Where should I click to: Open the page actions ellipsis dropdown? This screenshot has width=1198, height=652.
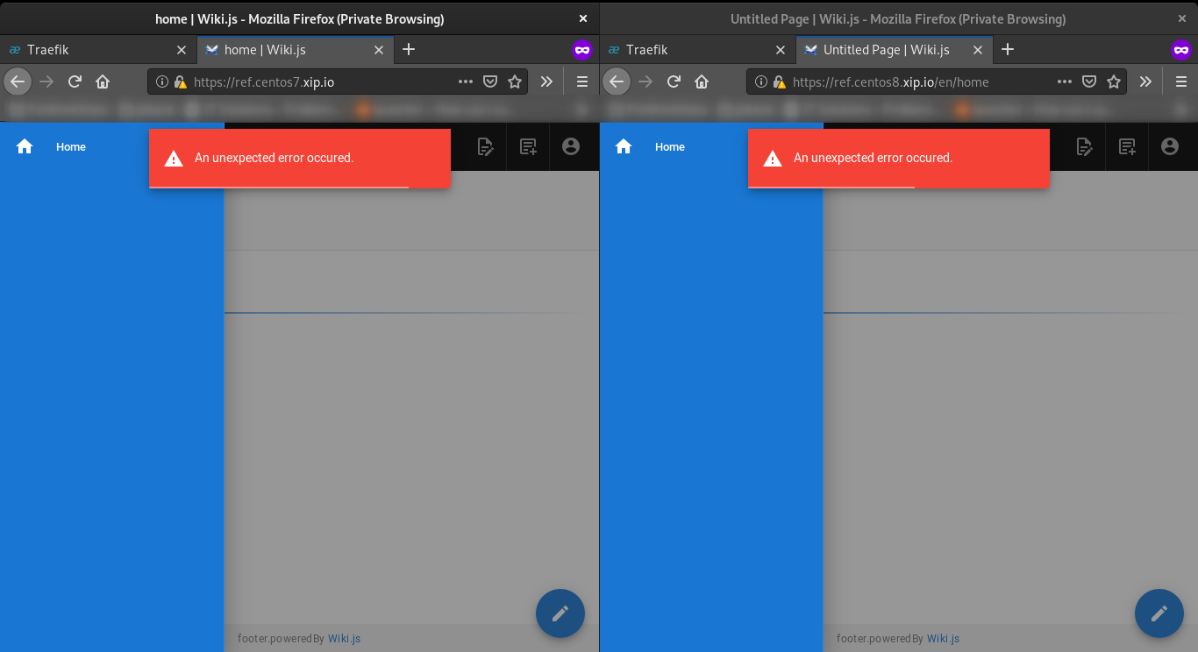[465, 81]
